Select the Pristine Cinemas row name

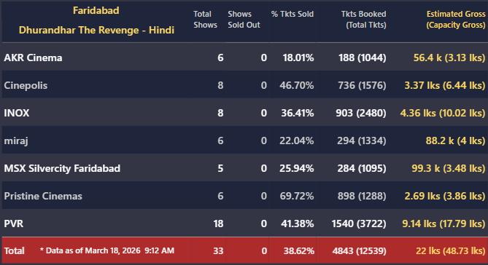(x=43, y=196)
